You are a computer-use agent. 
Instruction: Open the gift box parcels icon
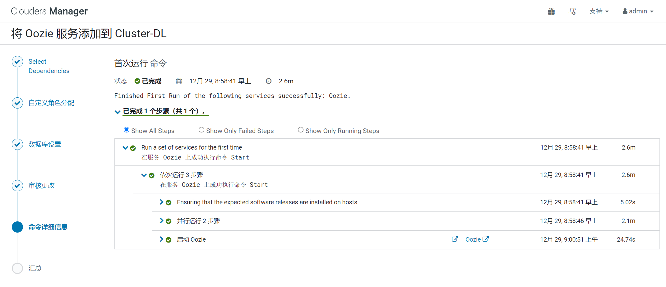[551, 12]
